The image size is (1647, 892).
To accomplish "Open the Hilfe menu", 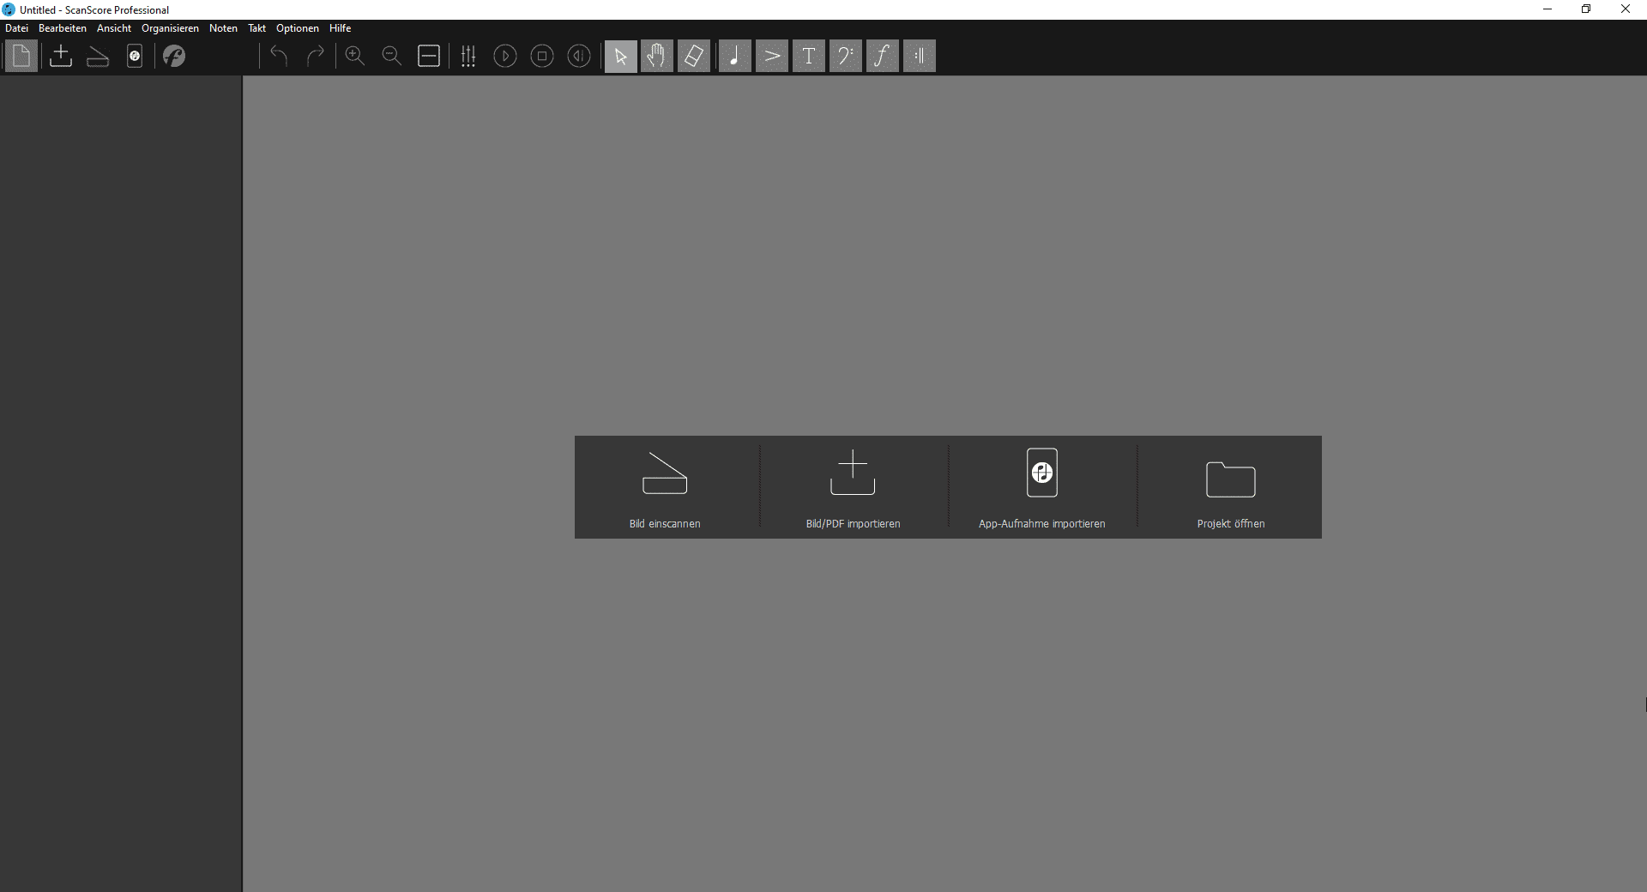I will pos(341,28).
